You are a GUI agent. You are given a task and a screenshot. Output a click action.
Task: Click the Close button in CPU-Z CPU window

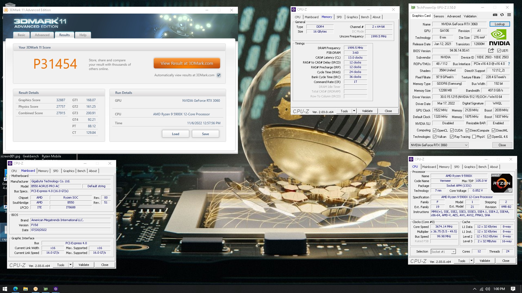coord(505,261)
